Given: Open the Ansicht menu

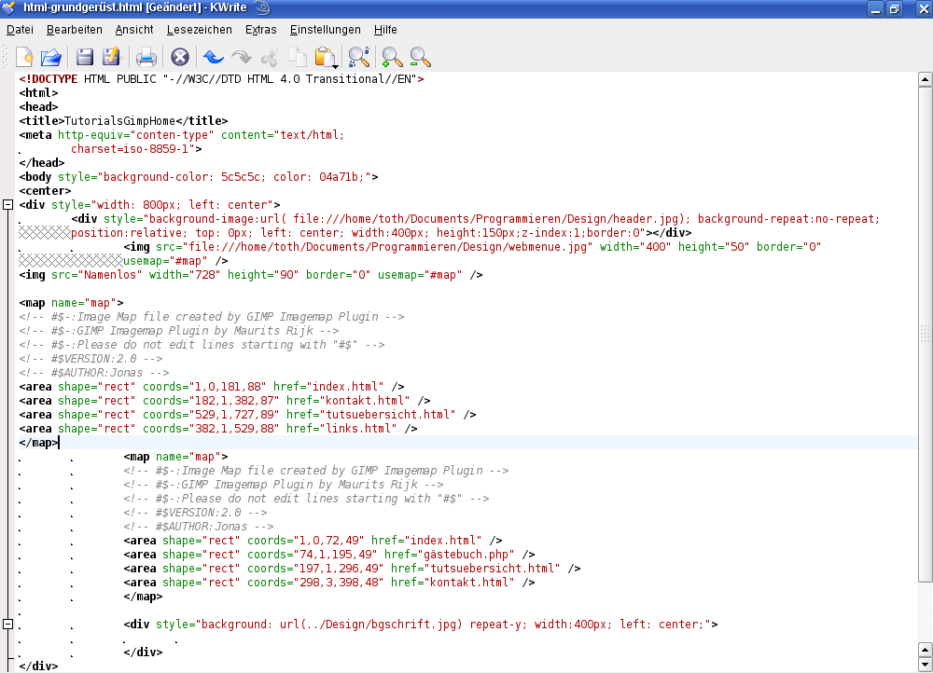Looking at the screenshot, I should 134,30.
